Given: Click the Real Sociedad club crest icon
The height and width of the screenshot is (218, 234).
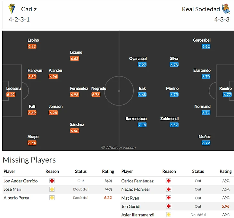Looking at the screenshot, I should (x=226, y=9).
